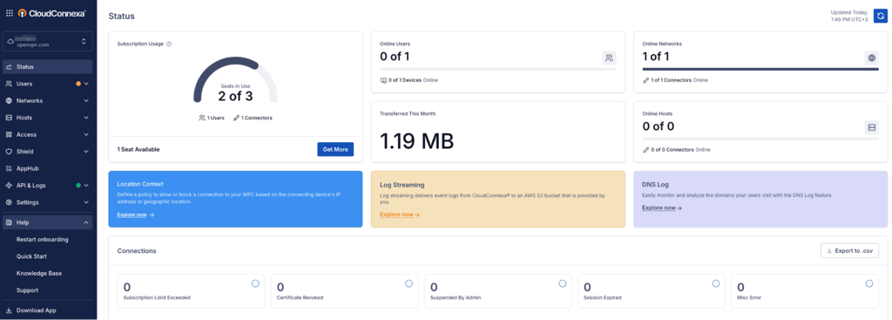Click the Download App arrow icon

pos(9,311)
